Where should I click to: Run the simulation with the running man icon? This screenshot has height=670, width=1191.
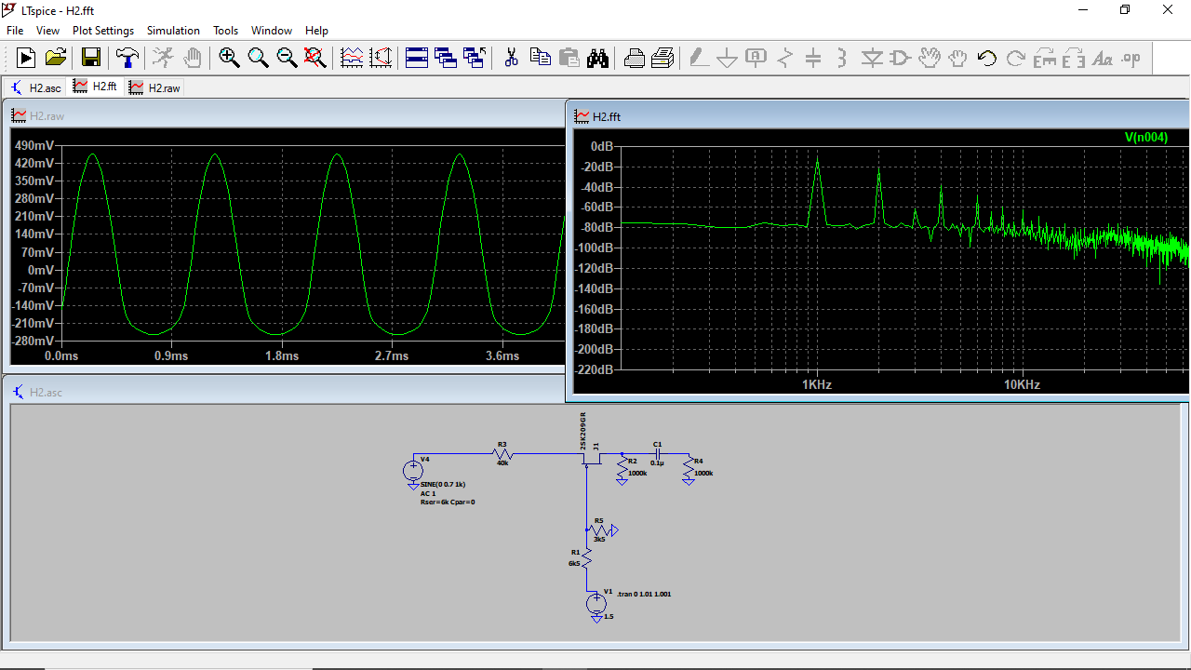163,58
